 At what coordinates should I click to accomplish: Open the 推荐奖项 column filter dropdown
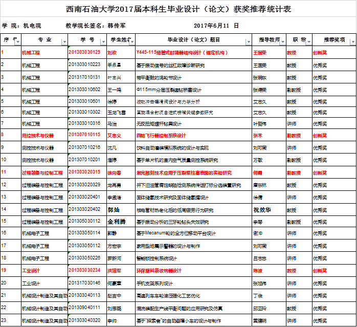click(350, 42)
